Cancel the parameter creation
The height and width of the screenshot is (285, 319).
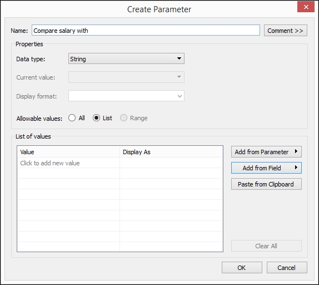(287, 268)
